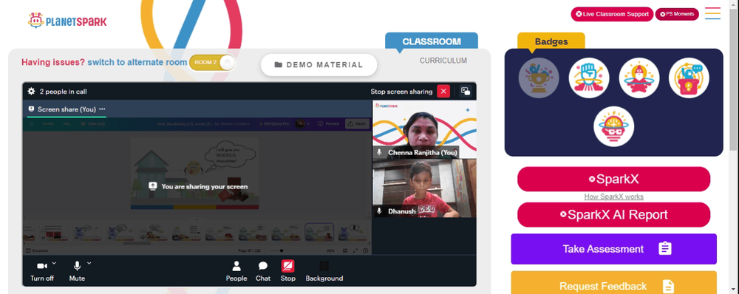Toggle the picture-in-picture layout icon
This screenshot has width=739, height=294.
[466, 92]
